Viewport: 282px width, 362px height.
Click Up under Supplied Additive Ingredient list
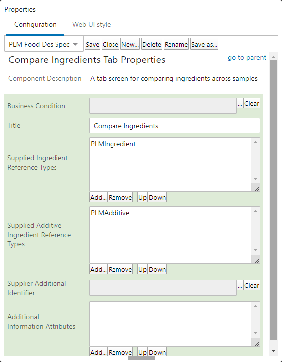coord(142,269)
